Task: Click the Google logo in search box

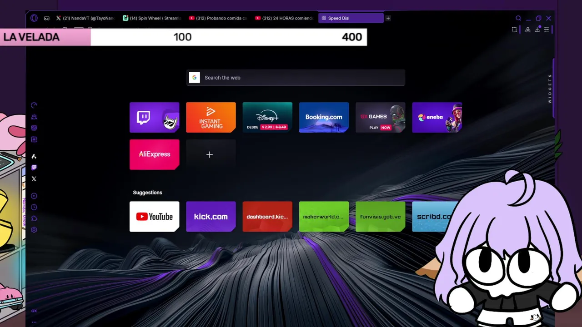Action: coord(194,78)
